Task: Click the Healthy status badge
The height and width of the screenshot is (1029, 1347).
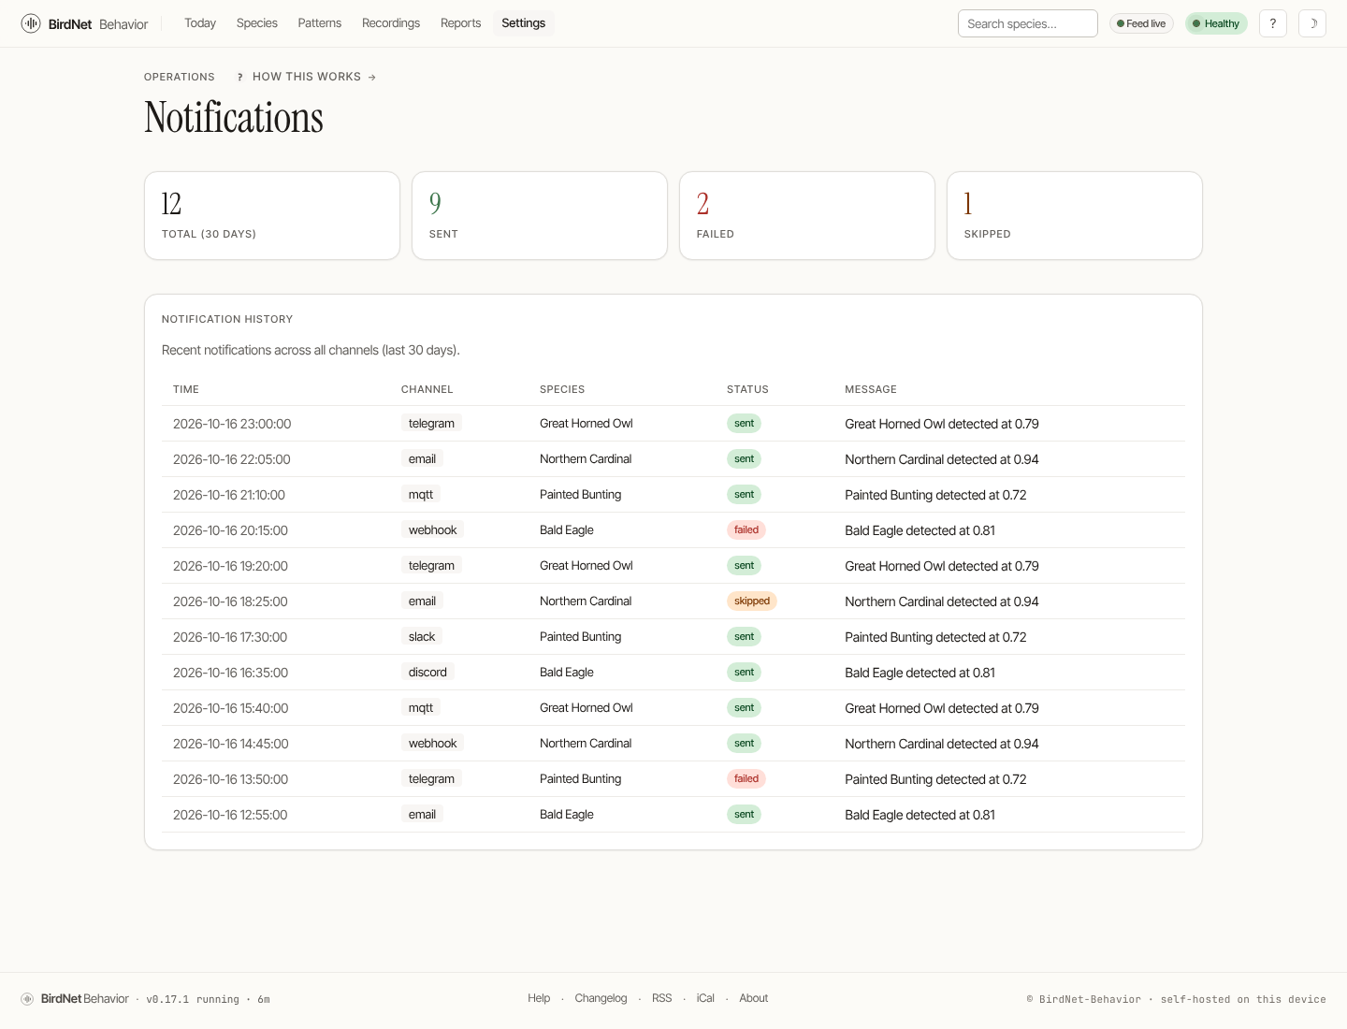Action: 1216,23
